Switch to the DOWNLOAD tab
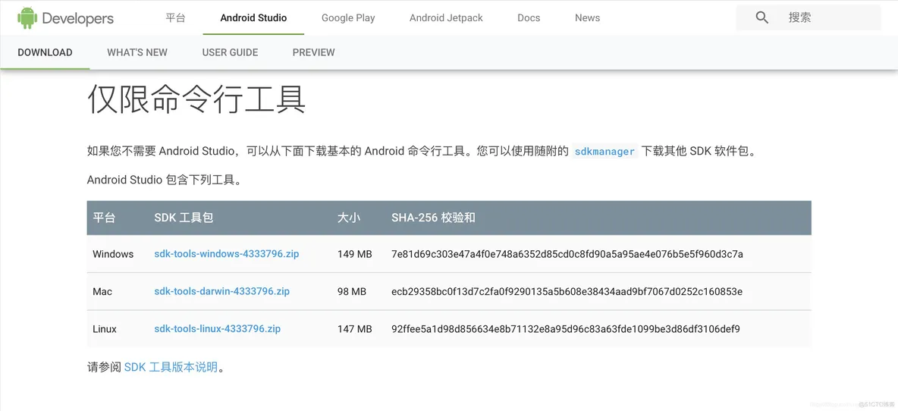Viewport: 898px width, 411px height. (46, 52)
